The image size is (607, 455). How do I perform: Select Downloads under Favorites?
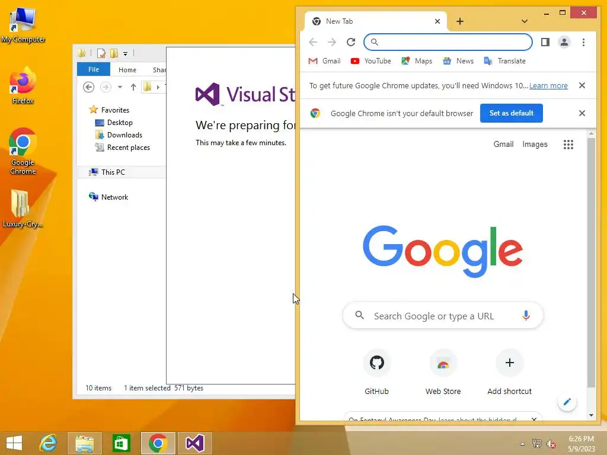coord(119,135)
